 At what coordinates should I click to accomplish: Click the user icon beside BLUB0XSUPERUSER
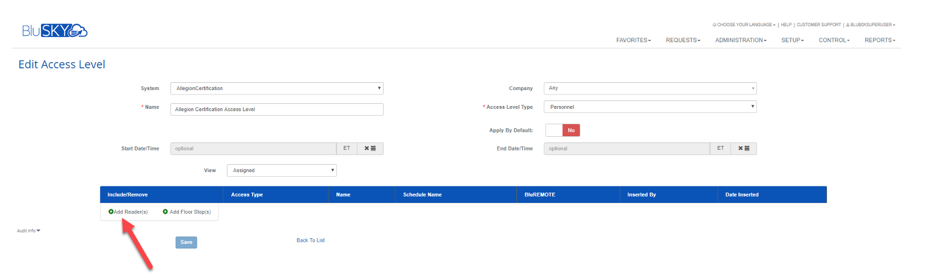click(x=847, y=25)
